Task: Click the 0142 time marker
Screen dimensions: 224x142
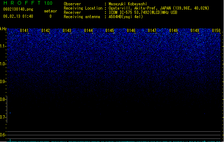Action: (x=46, y=31)
